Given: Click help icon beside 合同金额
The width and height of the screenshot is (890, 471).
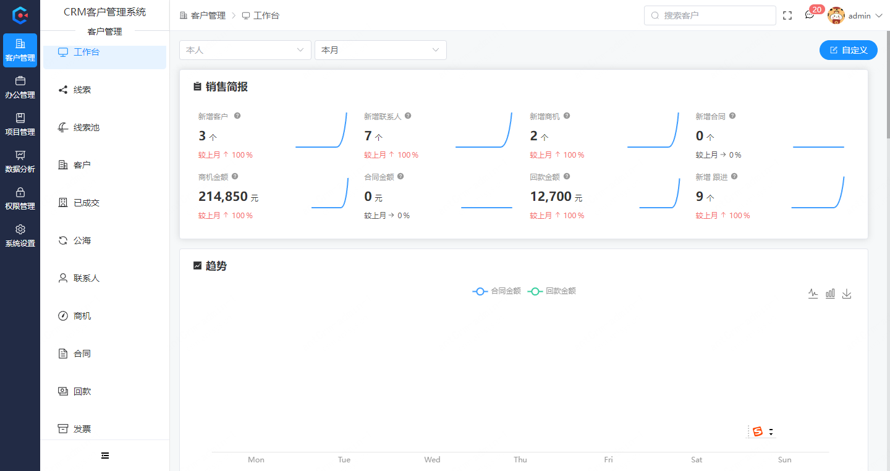Looking at the screenshot, I should (400, 176).
